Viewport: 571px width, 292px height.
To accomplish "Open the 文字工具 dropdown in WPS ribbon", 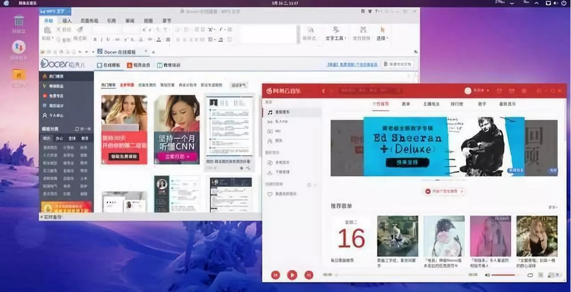I will (336, 33).
